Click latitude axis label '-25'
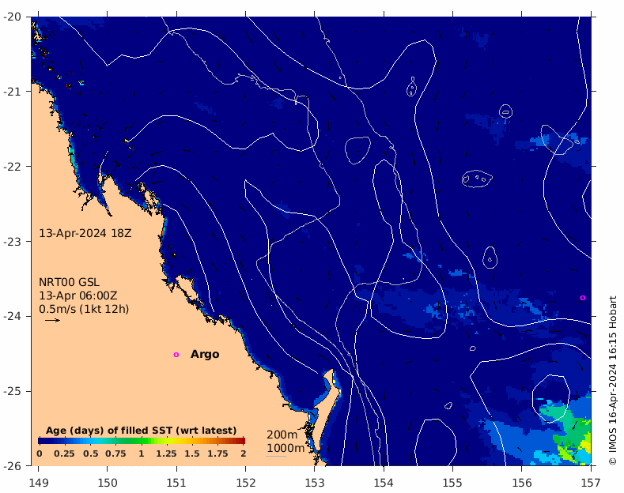 (13, 391)
